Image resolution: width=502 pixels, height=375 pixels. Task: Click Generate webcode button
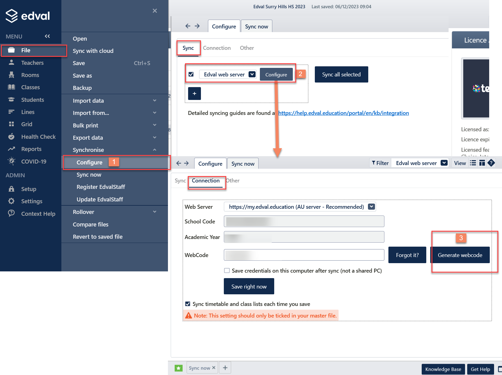click(x=460, y=255)
